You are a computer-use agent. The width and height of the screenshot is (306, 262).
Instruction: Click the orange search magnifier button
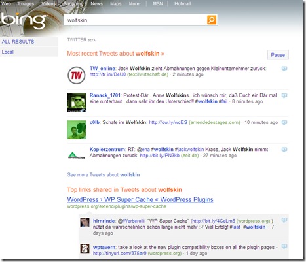coord(212,20)
